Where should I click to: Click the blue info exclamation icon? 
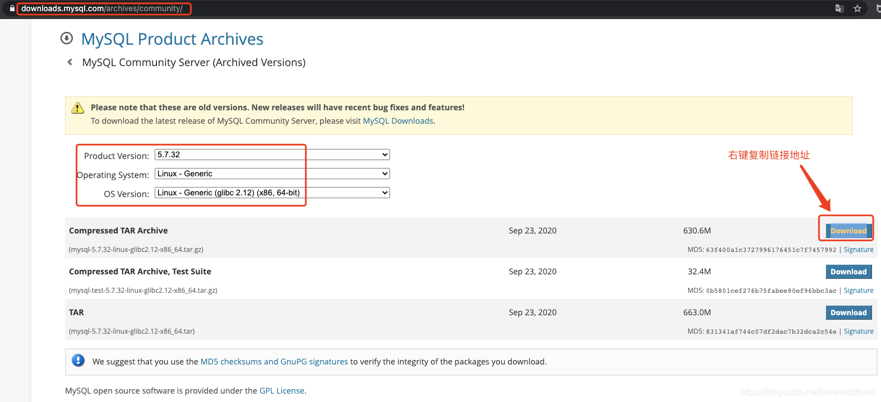point(78,361)
